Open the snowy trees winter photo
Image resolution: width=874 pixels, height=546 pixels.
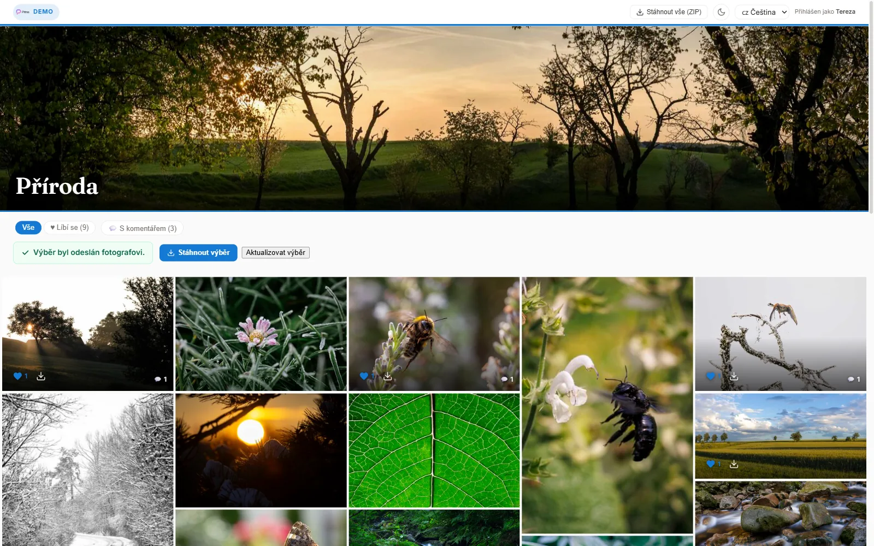tap(88, 470)
